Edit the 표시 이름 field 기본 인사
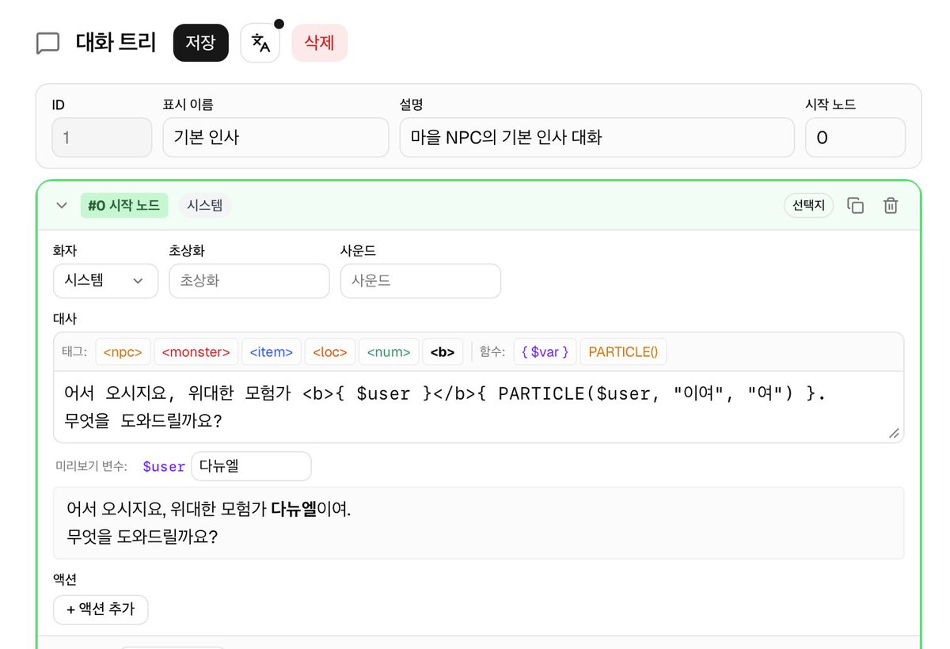This screenshot has height=649, width=950. pos(275,138)
